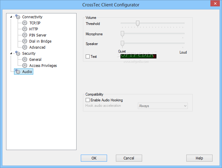
Task: Click the PIN Server gear icon
Action: click(25, 35)
